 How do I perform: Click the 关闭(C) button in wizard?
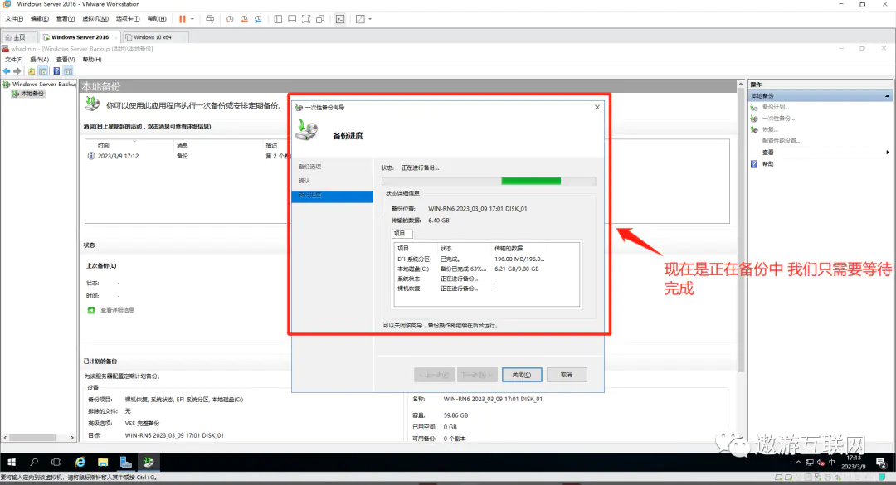click(x=522, y=375)
